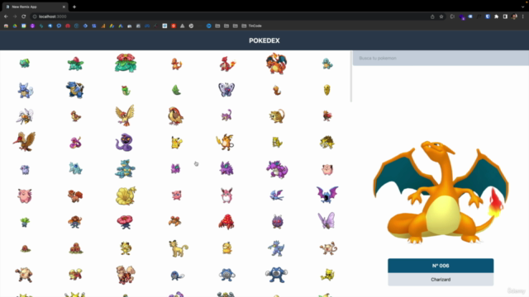The height and width of the screenshot is (297, 529).
Task: Pick the Golbat sprite
Action: 327,195
